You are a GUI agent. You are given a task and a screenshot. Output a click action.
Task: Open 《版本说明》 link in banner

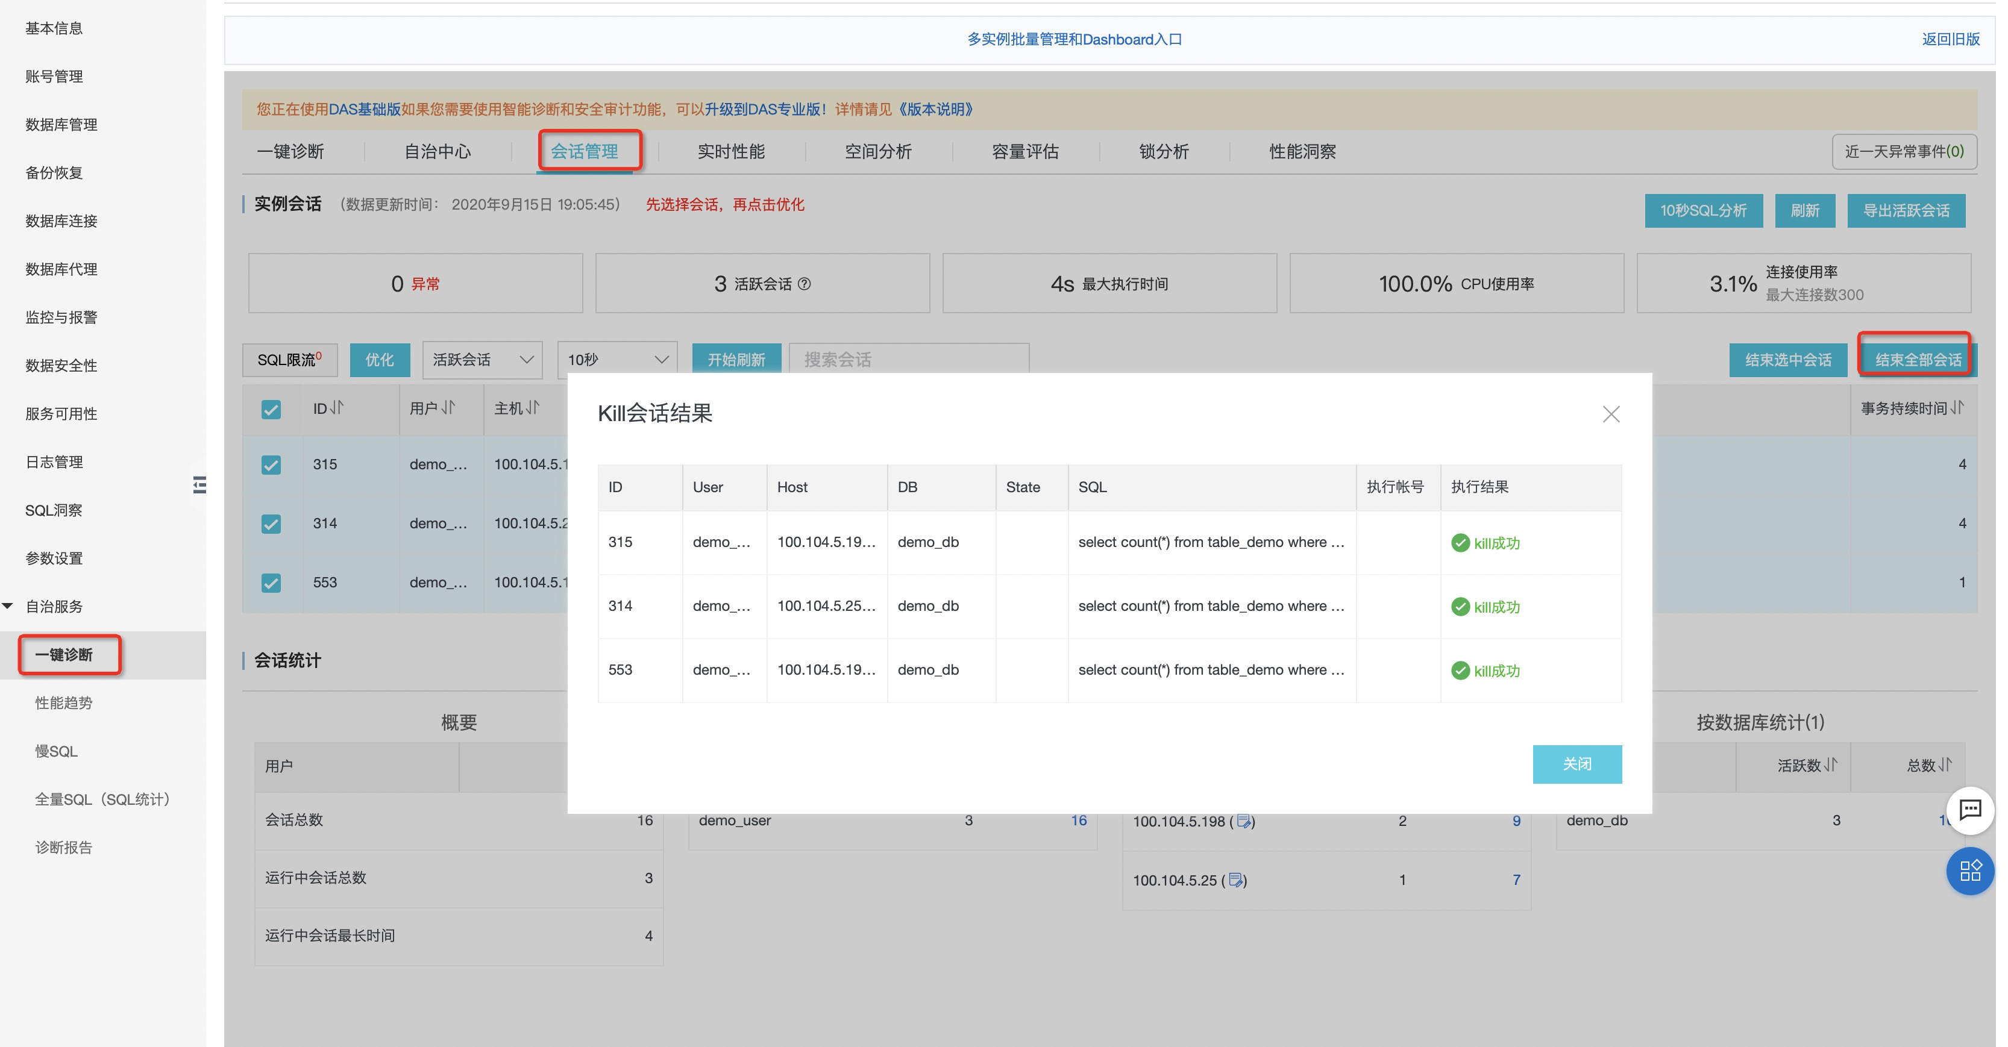935,109
